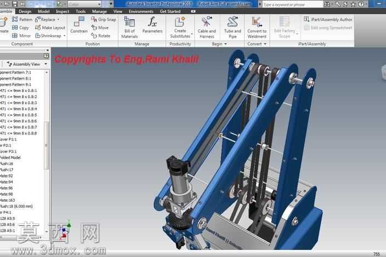Click the Mirror component tool
Image resolution: width=386 pixels, height=257 pixels.
tap(21, 36)
